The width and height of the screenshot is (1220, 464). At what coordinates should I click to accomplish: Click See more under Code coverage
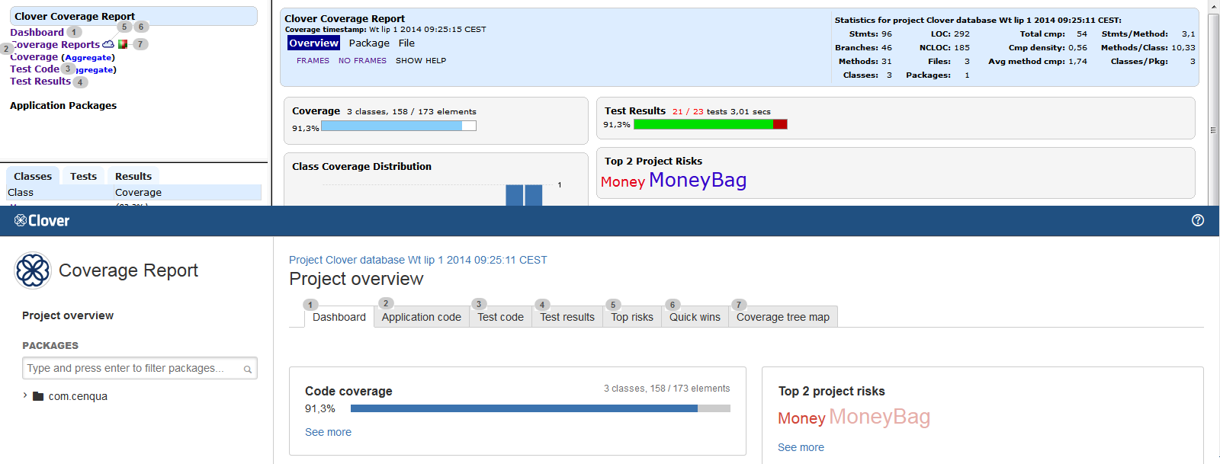pos(328,432)
